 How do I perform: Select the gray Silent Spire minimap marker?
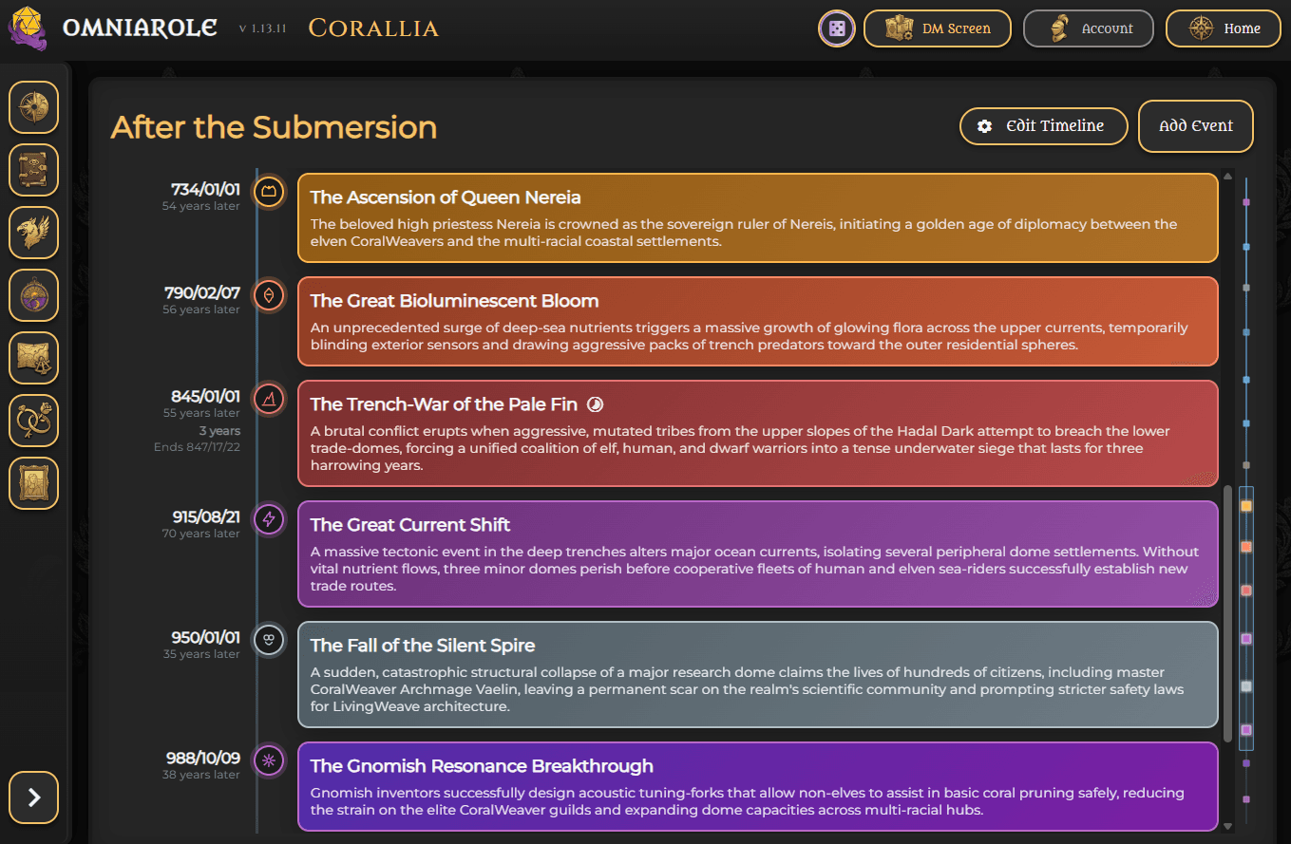1246,685
